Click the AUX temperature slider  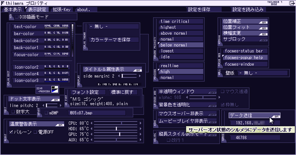pos(115,140)
